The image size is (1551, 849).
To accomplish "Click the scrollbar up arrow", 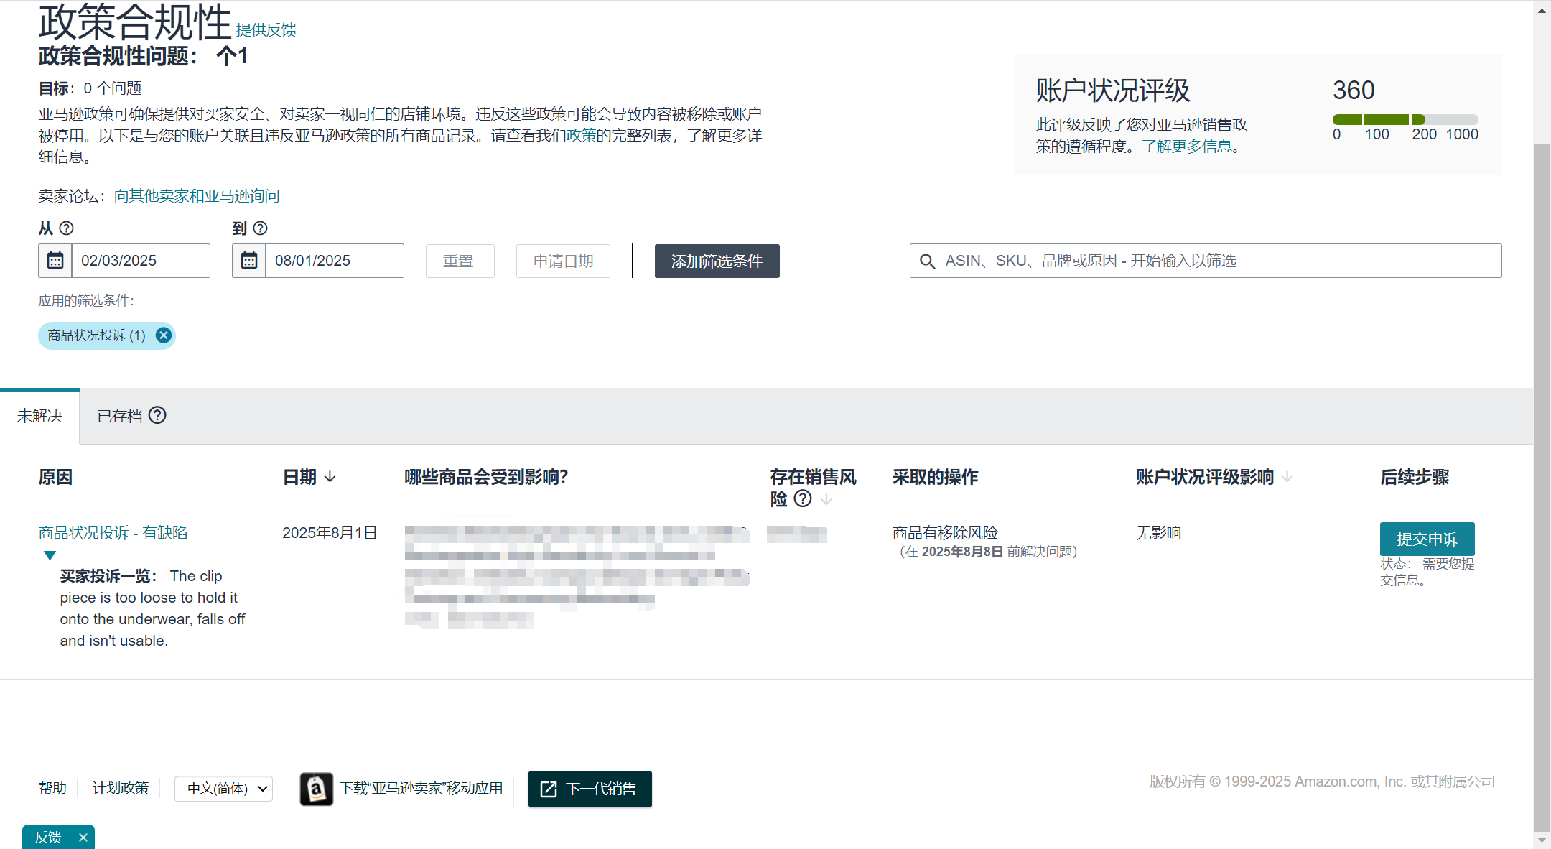I will click(1542, 11).
